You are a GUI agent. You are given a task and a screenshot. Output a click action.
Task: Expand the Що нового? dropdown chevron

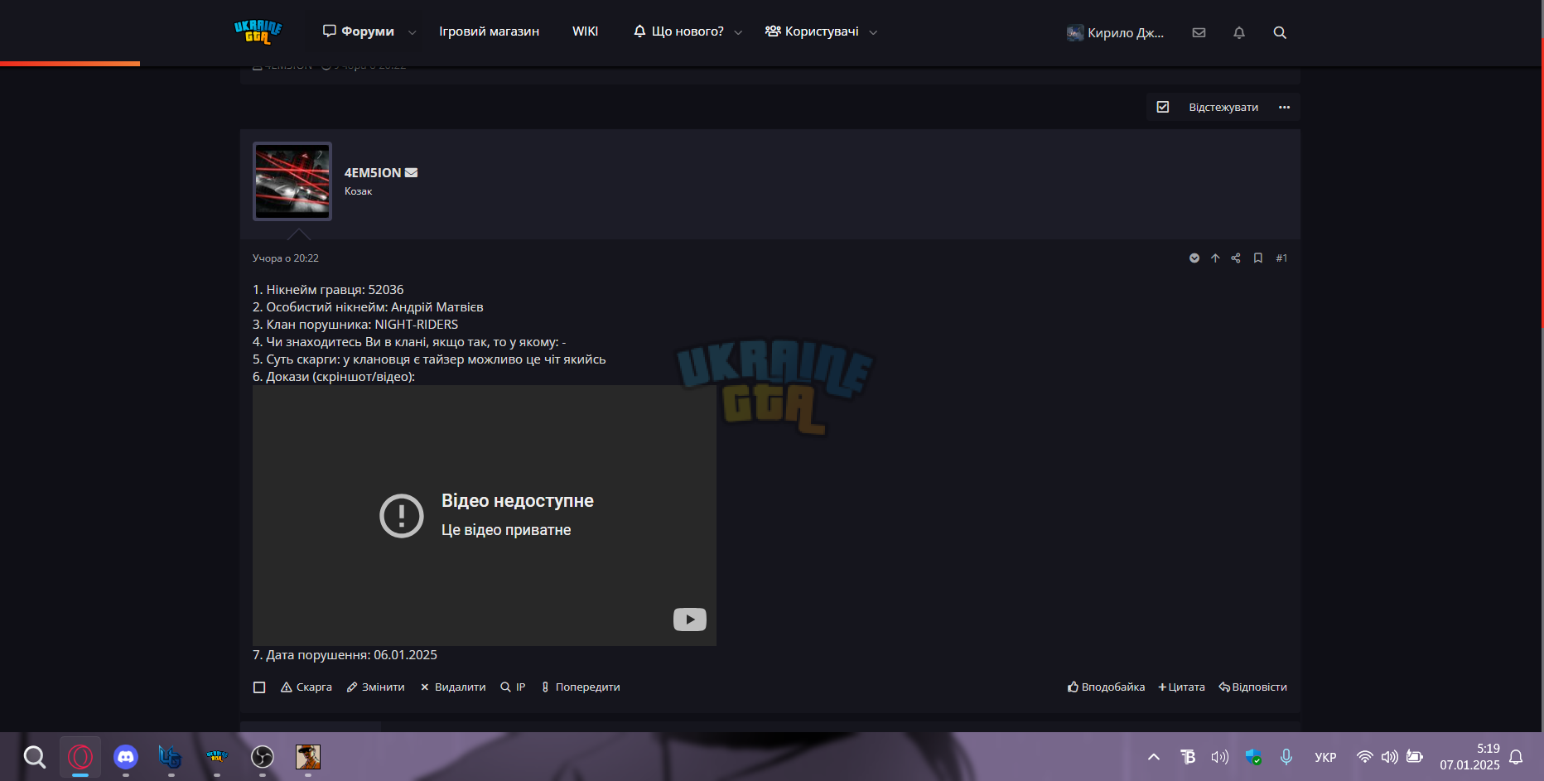tap(738, 32)
